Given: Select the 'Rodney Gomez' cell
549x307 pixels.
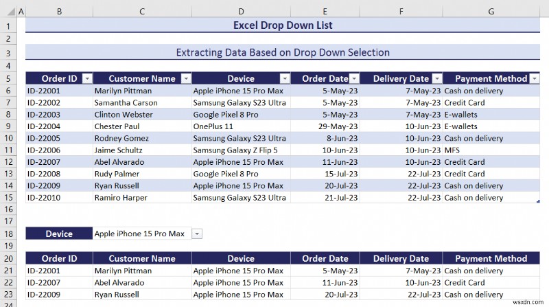Looking at the screenshot, I should click(x=142, y=139).
